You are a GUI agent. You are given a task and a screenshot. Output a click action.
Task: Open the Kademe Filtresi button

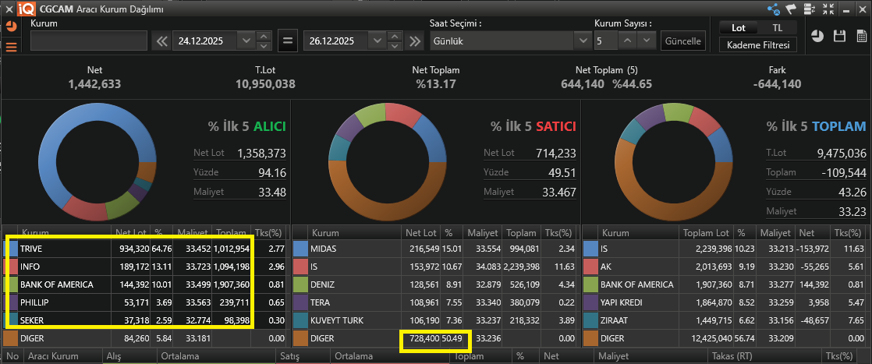758,45
